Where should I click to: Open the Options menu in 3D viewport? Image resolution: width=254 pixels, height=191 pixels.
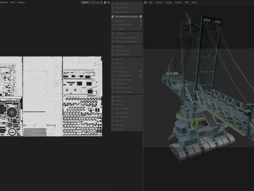pyautogui.click(x=178, y=3)
